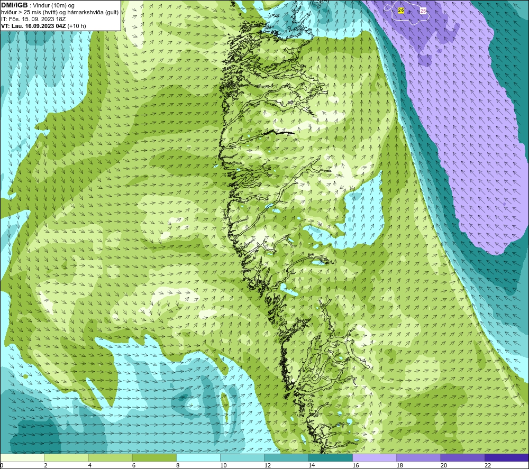Select the 6–8 m/s olive green legend swatch
The width and height of the screenshot is (529, 469).
click(154, 457)
